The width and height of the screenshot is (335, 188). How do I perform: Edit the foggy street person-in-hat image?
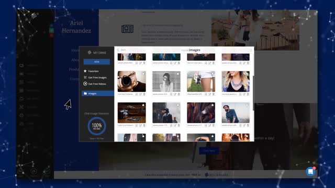[175, 125]
